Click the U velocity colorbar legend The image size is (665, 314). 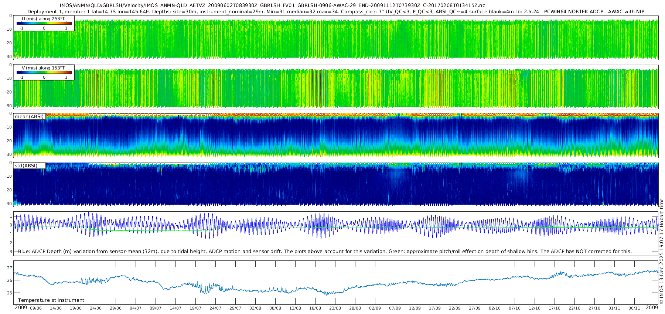44,23
